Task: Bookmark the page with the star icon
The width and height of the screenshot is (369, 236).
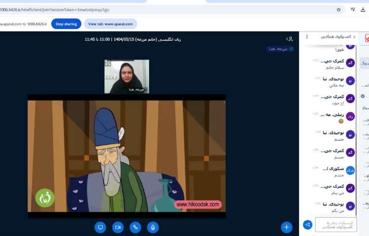Action: pyautogui.click(x=338, y=10)
